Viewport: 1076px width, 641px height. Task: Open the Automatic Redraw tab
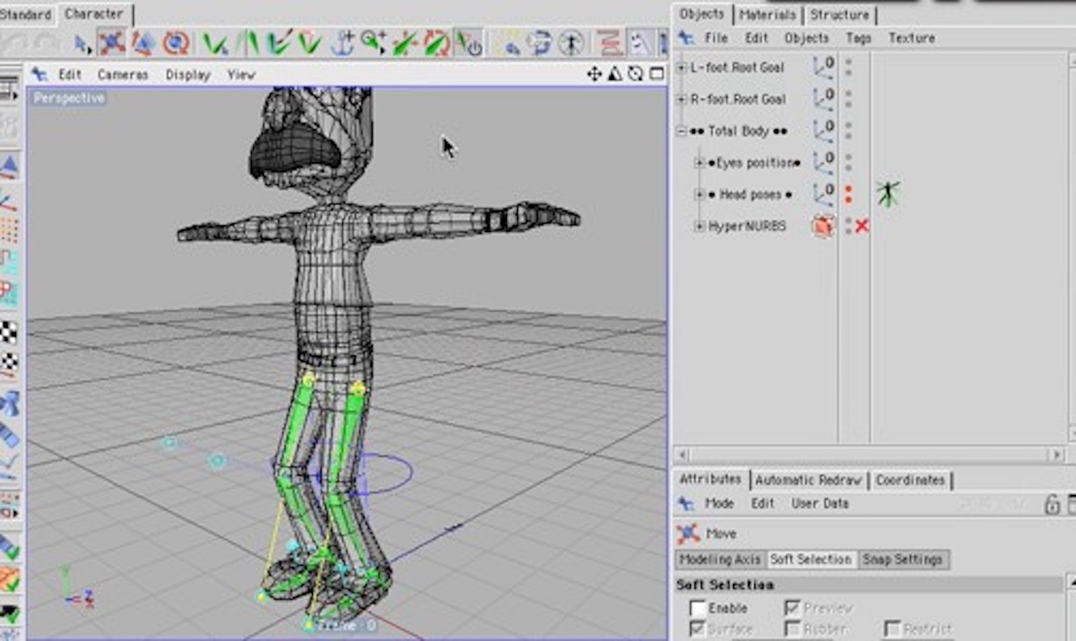point(808,480)
